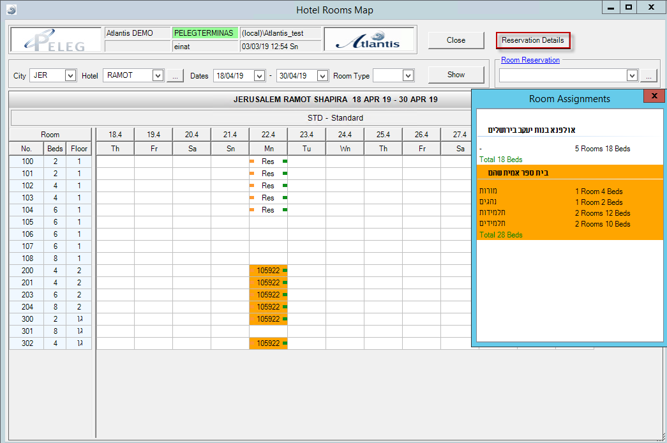
Task: Click the Atlantis logo image
Action: [370, 40]
